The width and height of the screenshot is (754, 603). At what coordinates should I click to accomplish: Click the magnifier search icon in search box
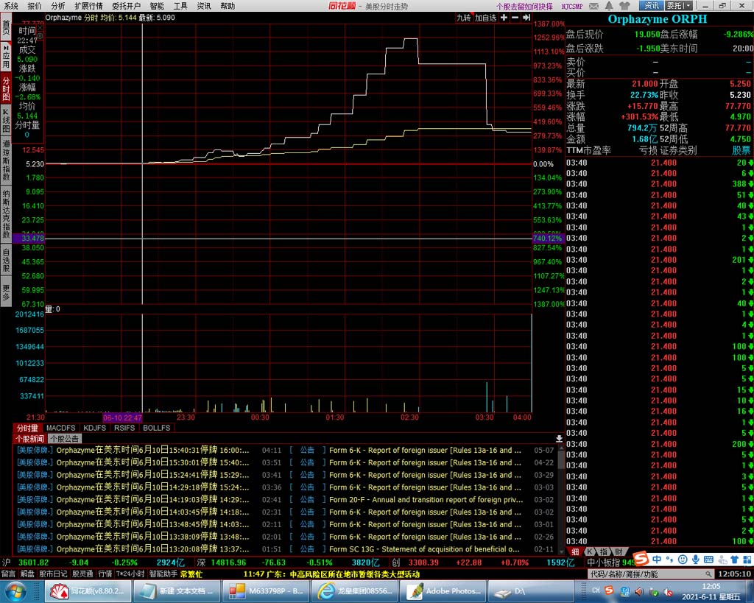click(708, 574)
